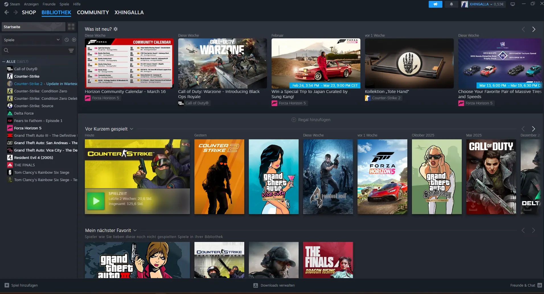
Task: Collapse the ALLE games category
Action: point(4,61)
